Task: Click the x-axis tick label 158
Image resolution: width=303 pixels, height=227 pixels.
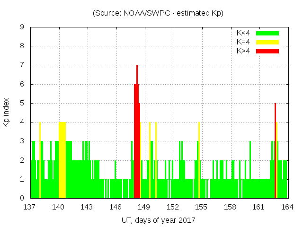Action: click(x=230, y=207)
